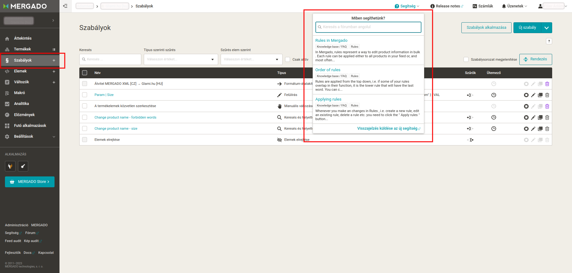Click the bull-head app icon in the sidebar
The width and height of the screenshot is (572, 273).
[x=10, y=166]
